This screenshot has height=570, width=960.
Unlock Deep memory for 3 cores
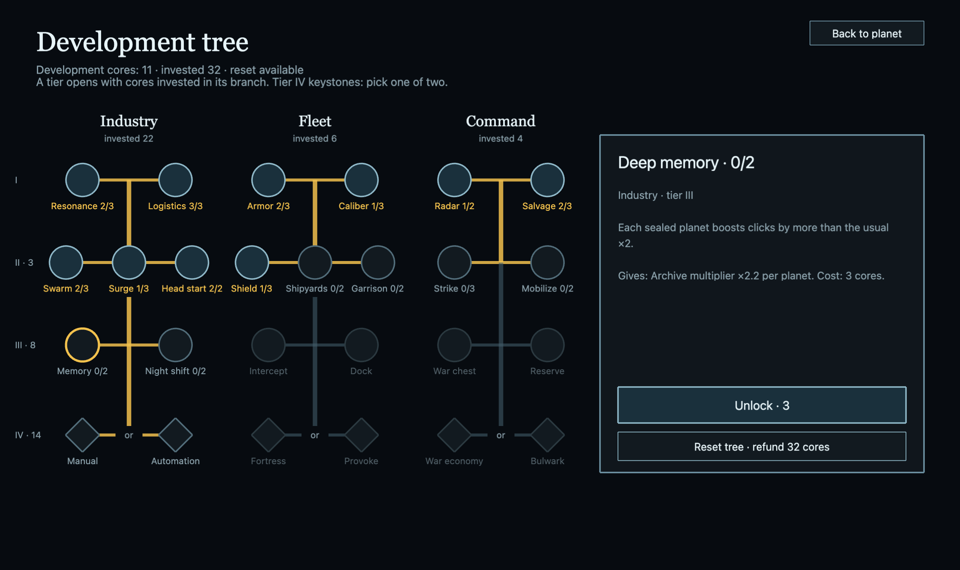point(762,405)
